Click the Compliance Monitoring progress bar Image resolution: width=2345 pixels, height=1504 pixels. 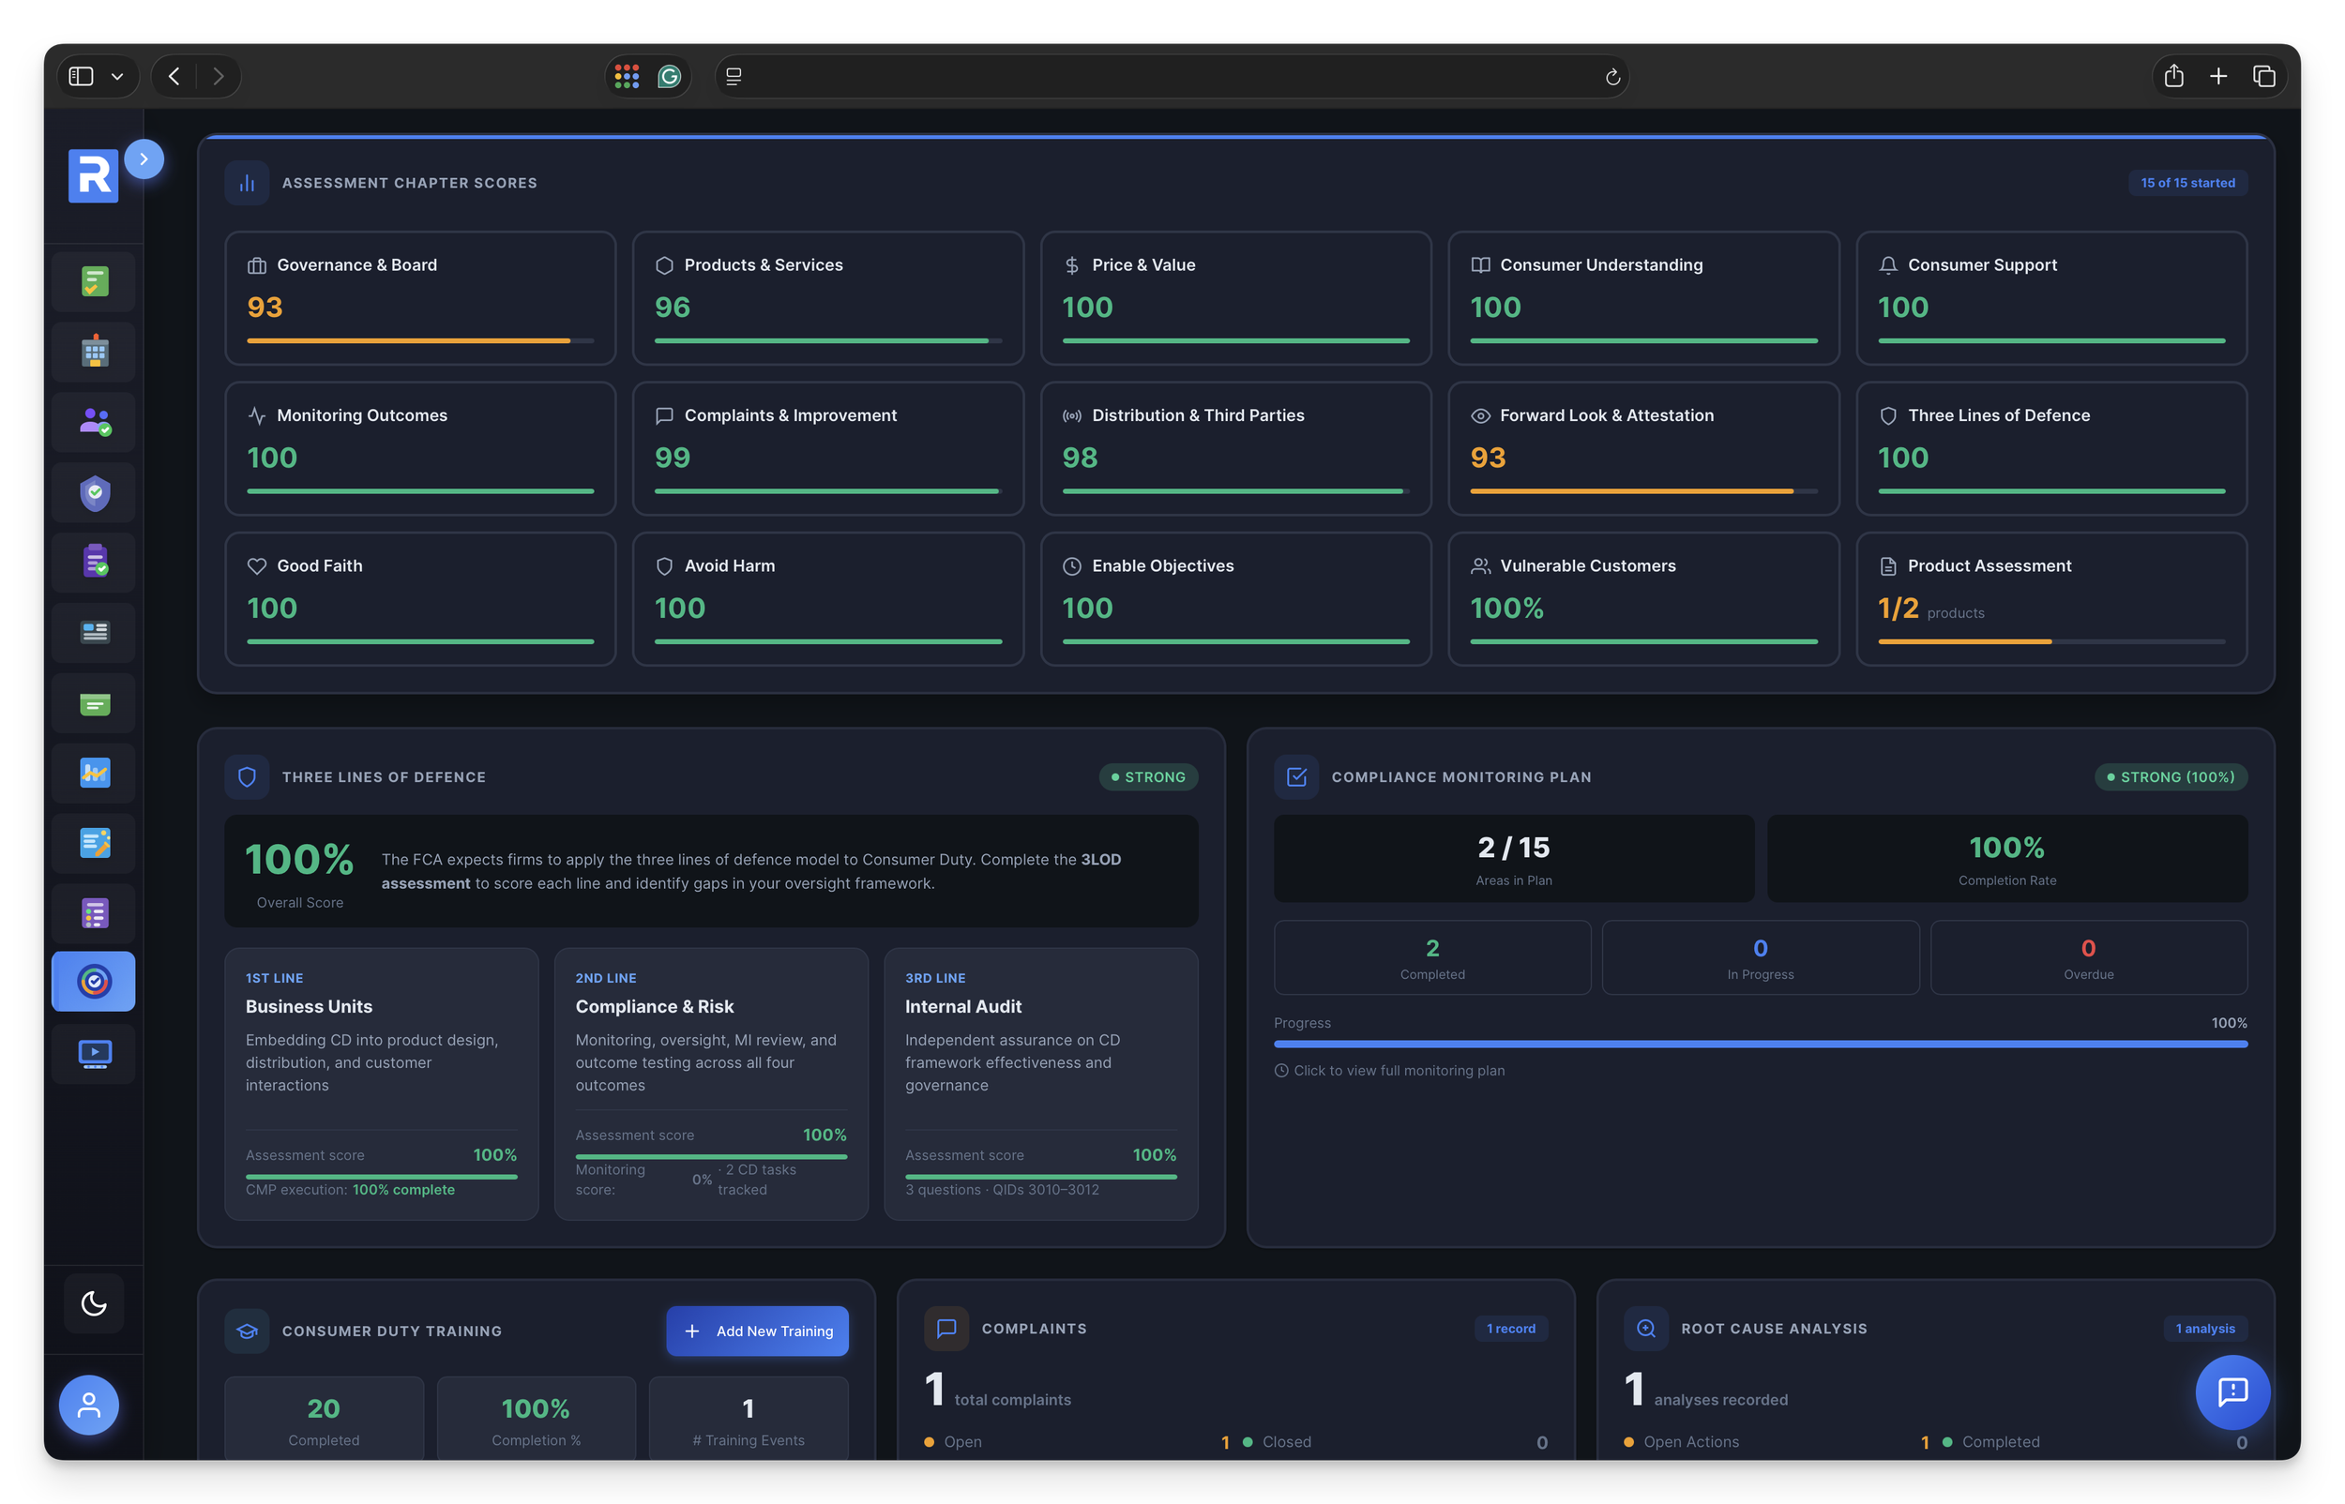[1760, 1044]
